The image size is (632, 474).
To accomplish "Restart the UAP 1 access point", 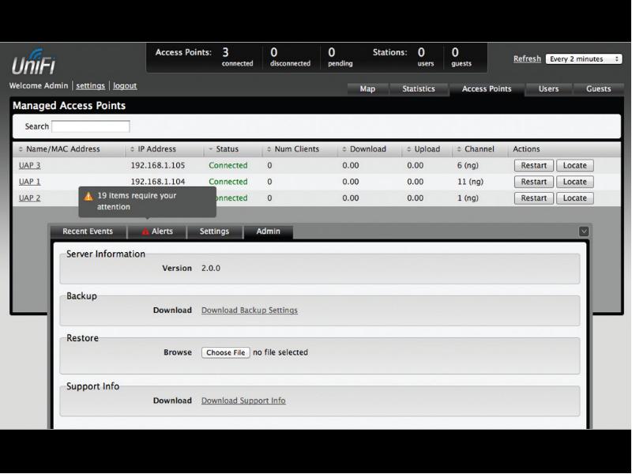I will (534, 182).
